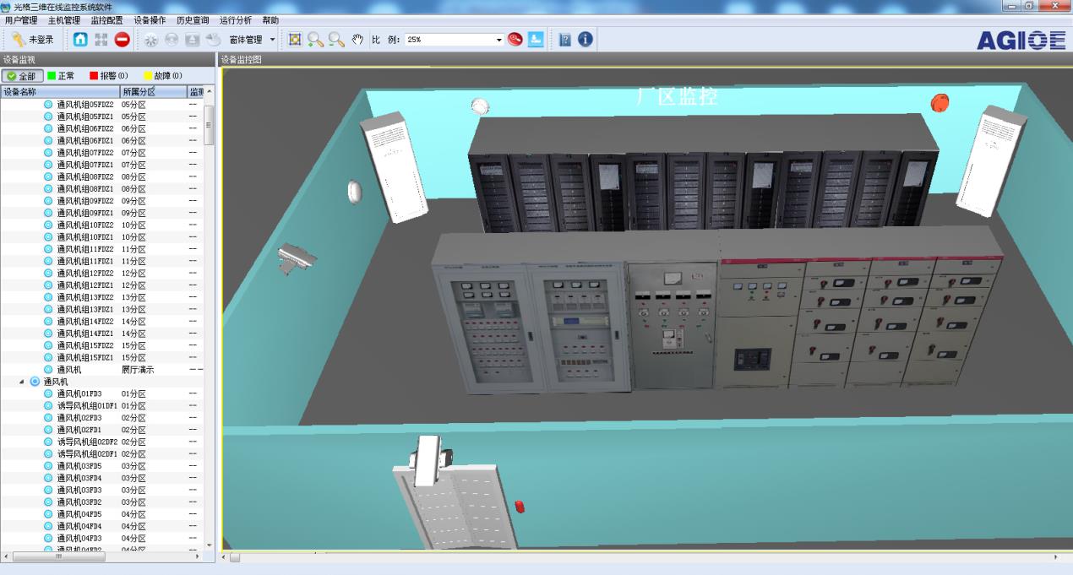Viewport: 1073px width, 575px height.
Task: Filter devices by 报警 status
Action: click(x=109, y=76)
